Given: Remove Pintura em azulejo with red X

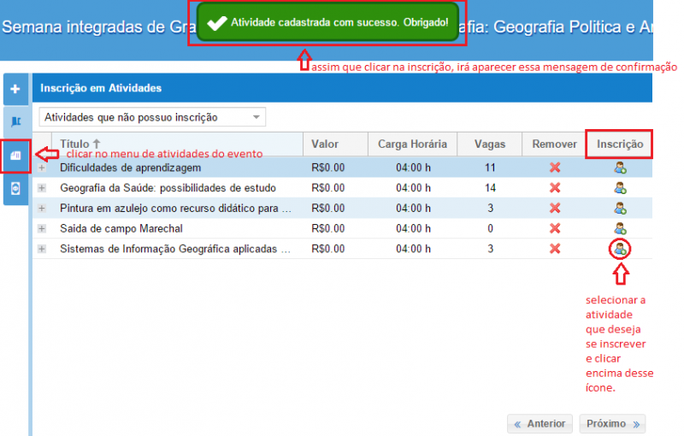Looking at the screenshot, I should [x=555, y=208].
